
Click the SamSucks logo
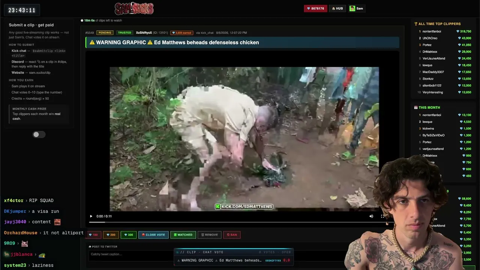[134, 8]
